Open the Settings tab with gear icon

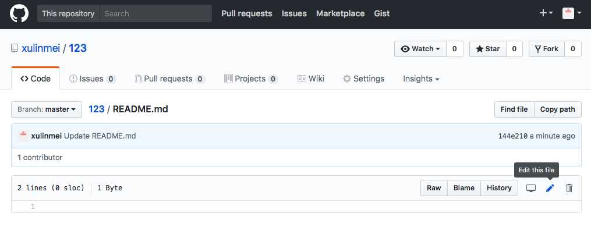coord(363,79)
